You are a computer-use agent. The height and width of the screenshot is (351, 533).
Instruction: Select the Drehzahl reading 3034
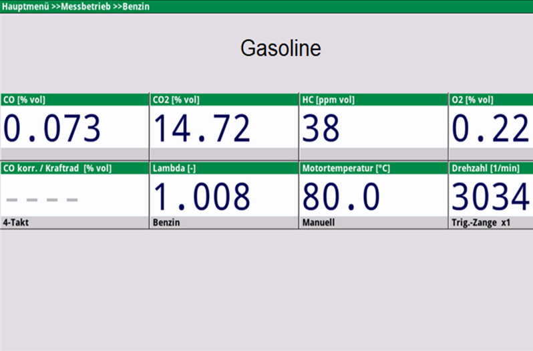coord(490,197)
